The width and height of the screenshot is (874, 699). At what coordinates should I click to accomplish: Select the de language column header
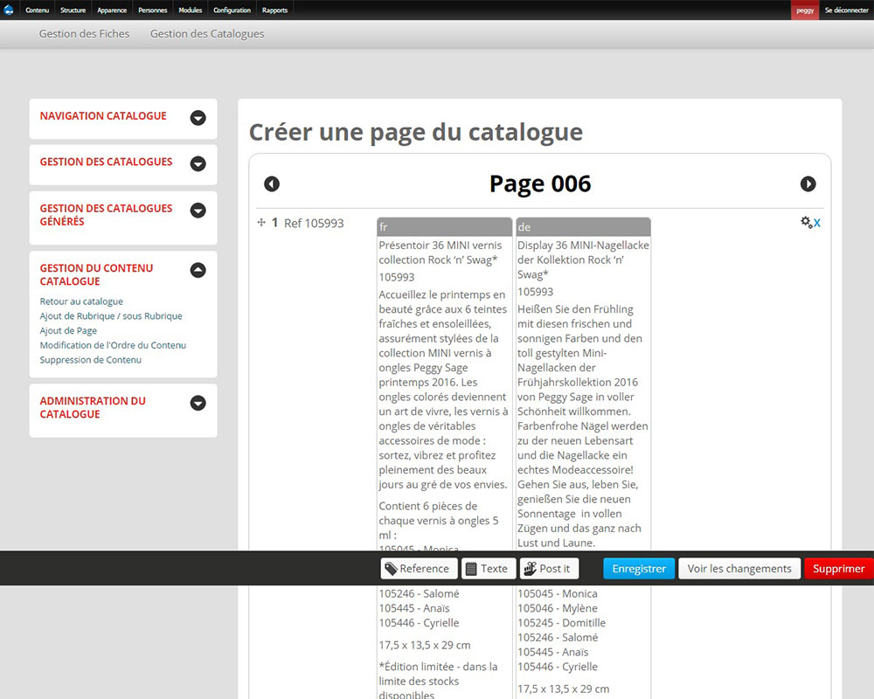click(x=583, y=227)
